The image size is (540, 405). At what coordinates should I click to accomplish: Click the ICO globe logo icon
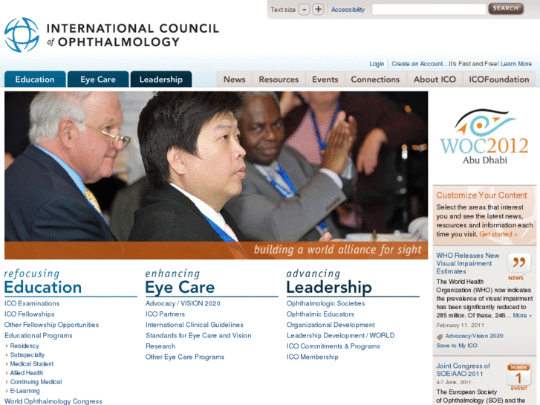pos(22,35)
